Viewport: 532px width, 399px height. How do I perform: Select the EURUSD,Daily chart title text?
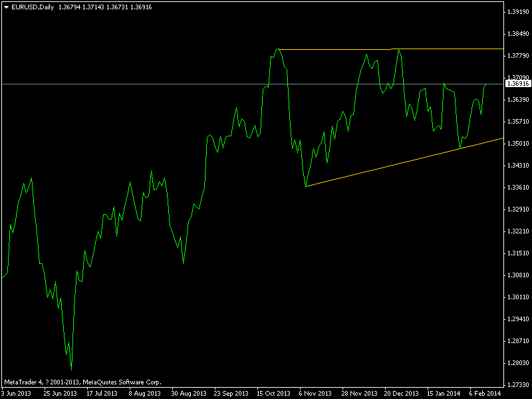33,7
